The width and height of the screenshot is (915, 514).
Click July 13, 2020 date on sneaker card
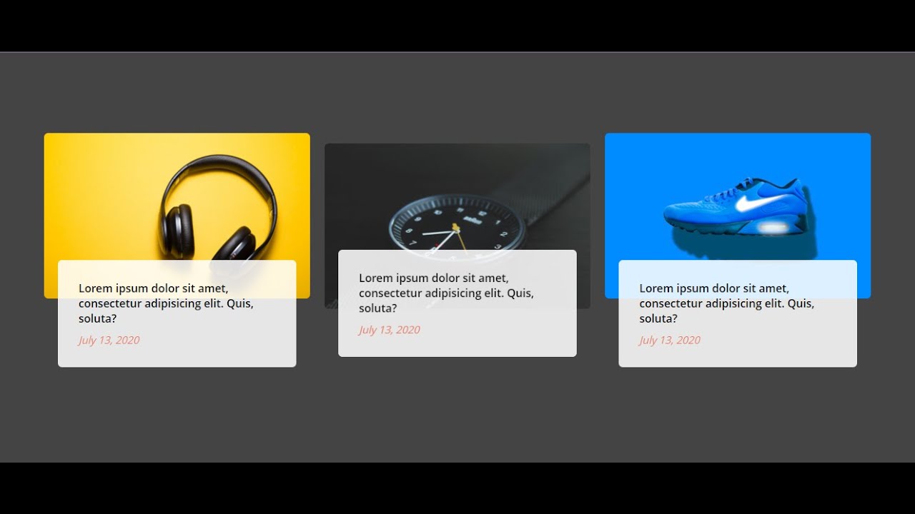[669, 341]
